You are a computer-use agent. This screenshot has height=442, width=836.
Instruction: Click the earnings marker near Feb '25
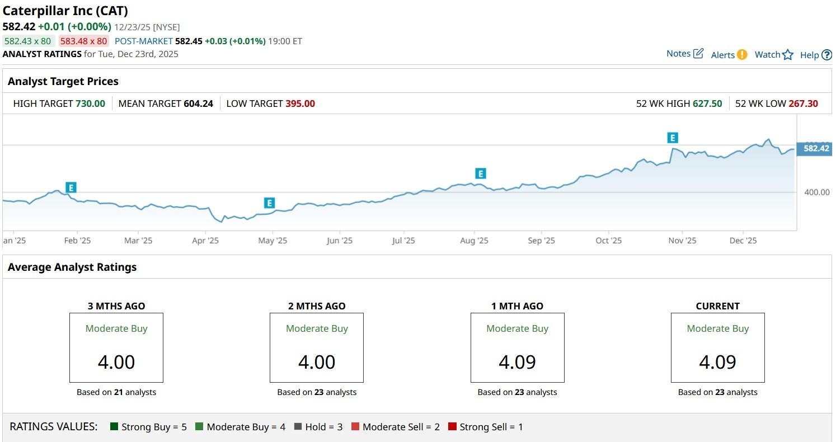[x=71, y=187]
